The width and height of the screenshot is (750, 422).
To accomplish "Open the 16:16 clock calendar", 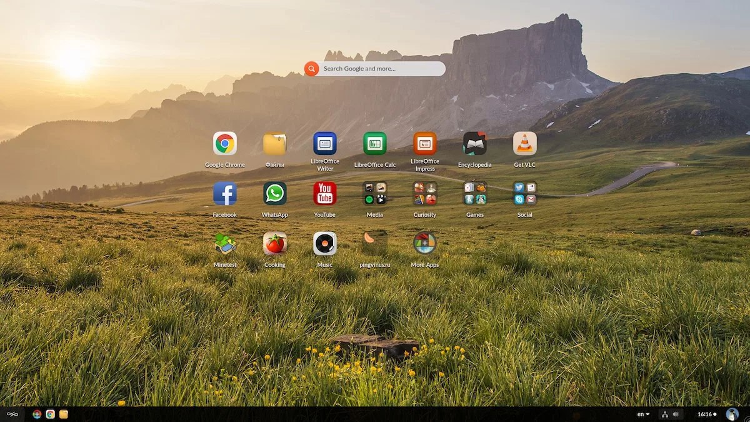I will [x=706, y=414].
